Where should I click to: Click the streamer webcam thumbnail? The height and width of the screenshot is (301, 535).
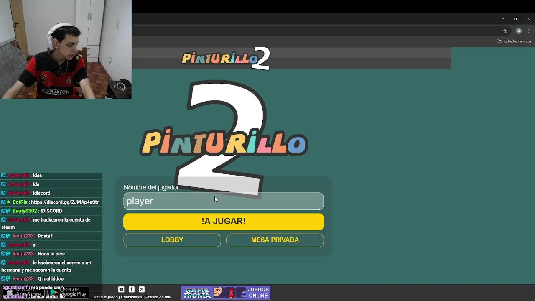pyautogui.click(x=66, y=49)
